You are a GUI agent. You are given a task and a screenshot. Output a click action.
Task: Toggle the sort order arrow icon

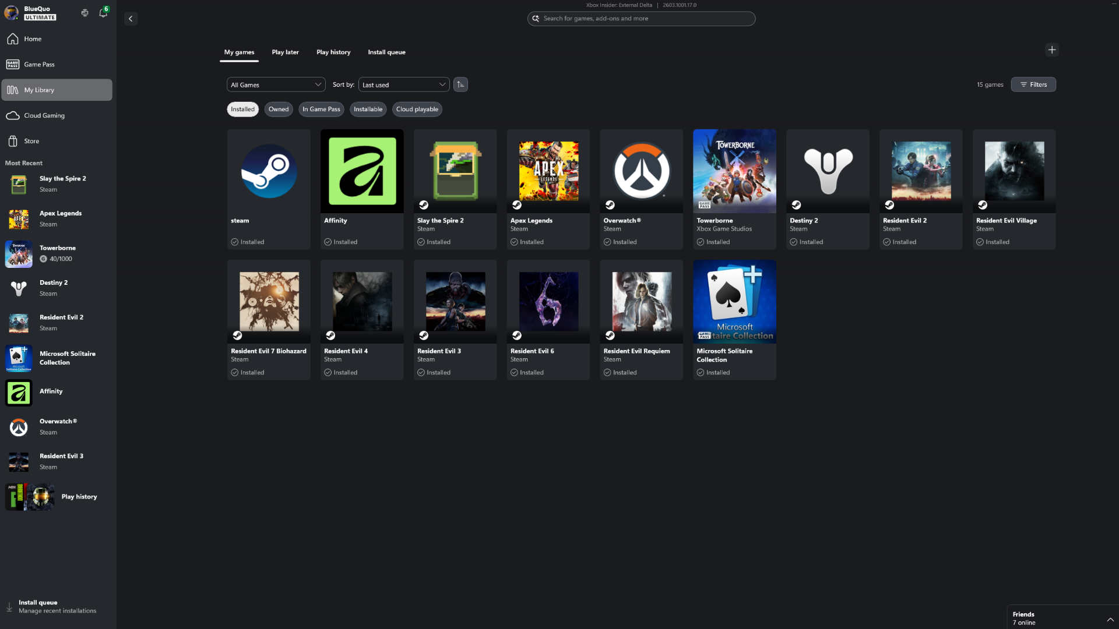tap(460, 84)
